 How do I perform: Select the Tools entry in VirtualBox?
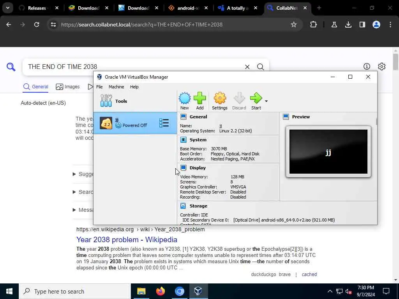[135, 101]
